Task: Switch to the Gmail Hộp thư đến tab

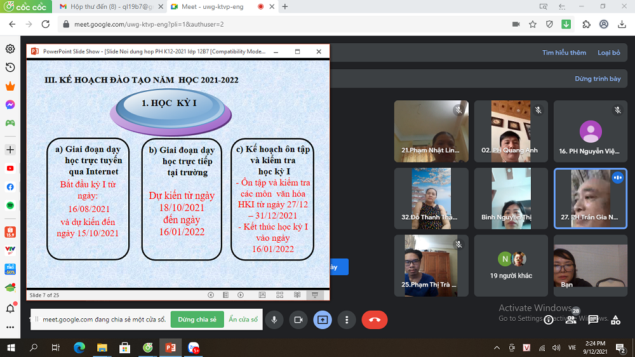Action: coord(106,6)
